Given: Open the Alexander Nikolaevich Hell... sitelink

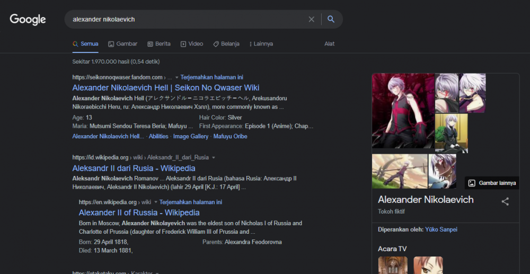Looking at the screenshot, I should (108, 137).
